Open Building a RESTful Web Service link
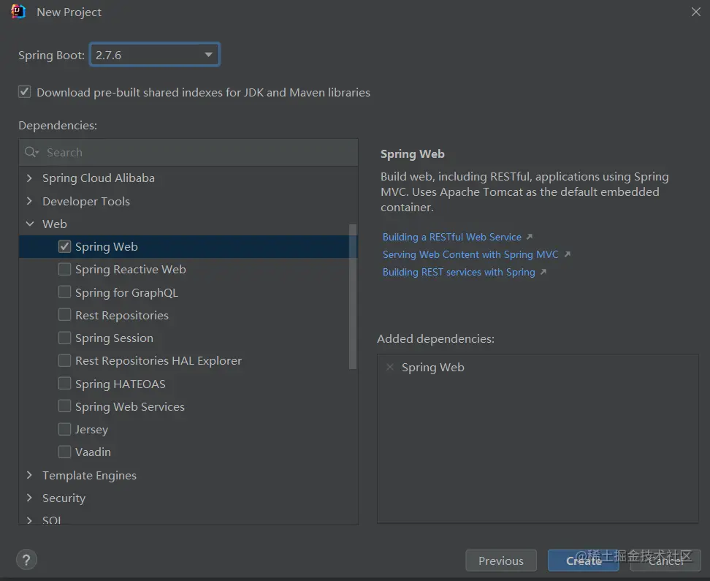This screenshot has width=710, height=581. pyautogui.click(x=452, y=238)
